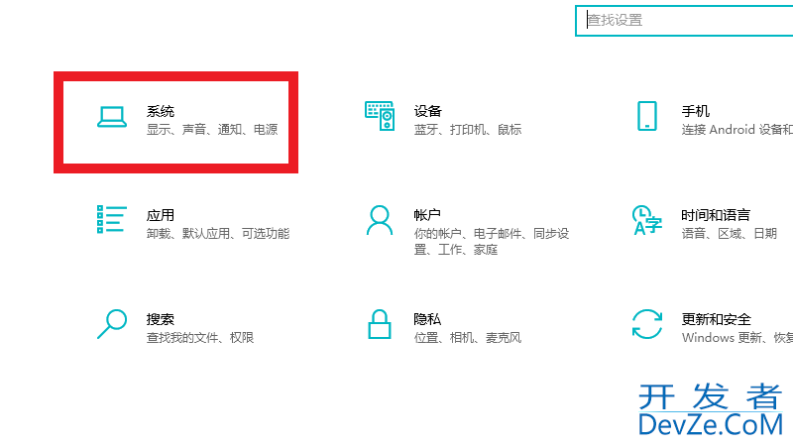This screenshot has width=793, height=446.
Task: Click the Accounts person icon
Action: point(380,220)
